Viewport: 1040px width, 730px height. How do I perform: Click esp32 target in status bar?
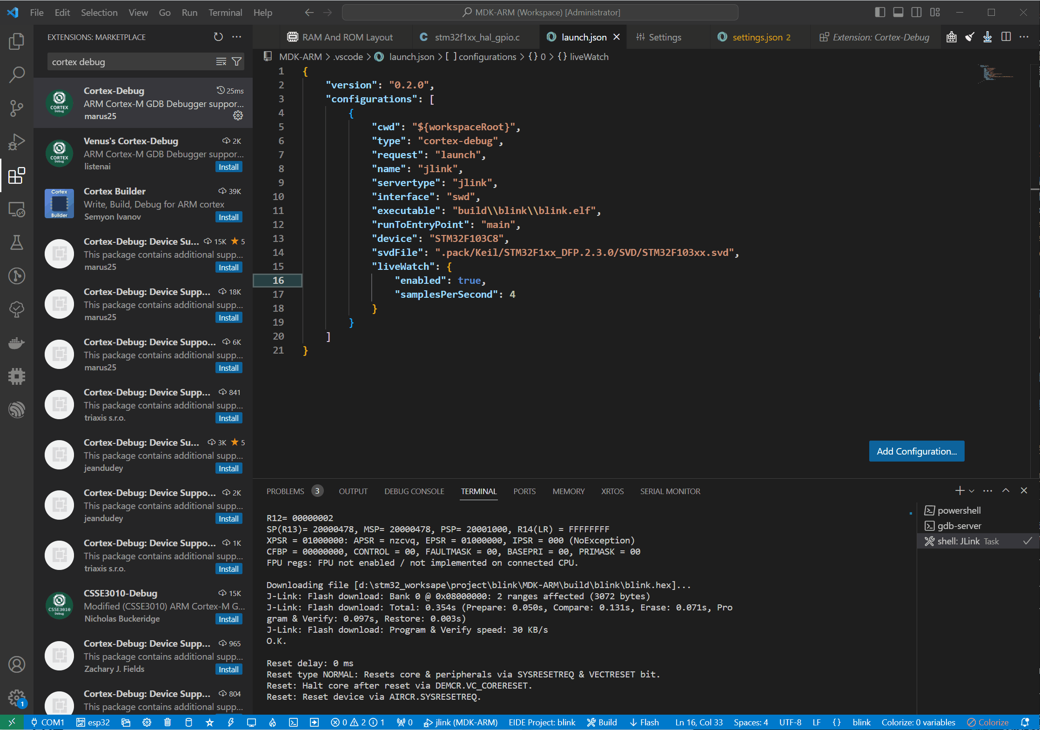94,722
